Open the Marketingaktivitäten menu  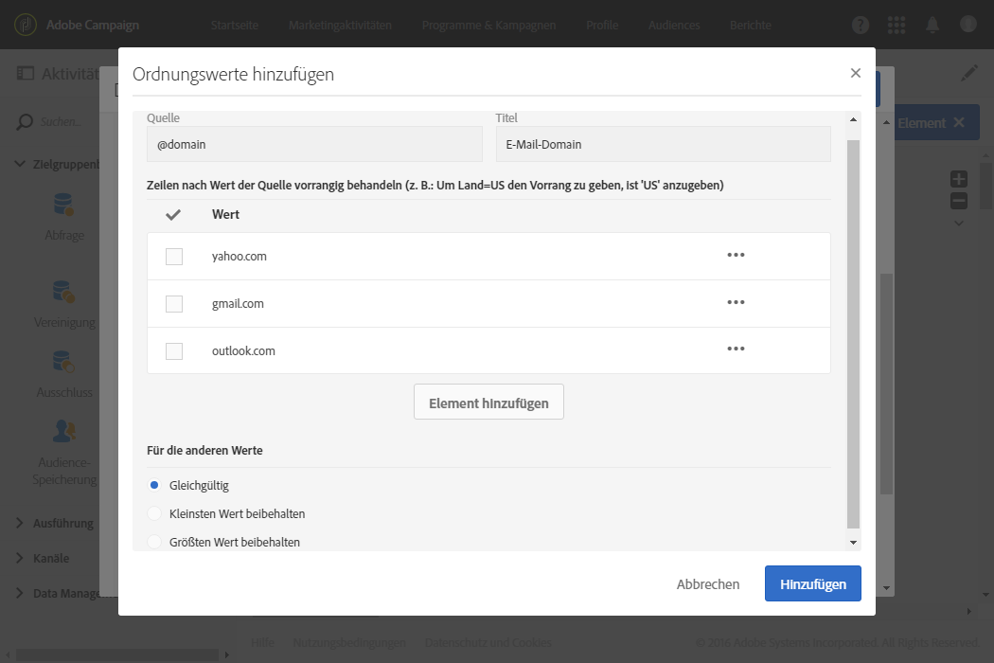(x=340, y=25)
